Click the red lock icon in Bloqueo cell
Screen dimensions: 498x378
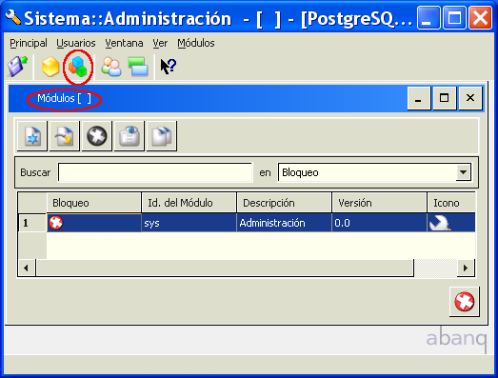click(x=56, y=223)
